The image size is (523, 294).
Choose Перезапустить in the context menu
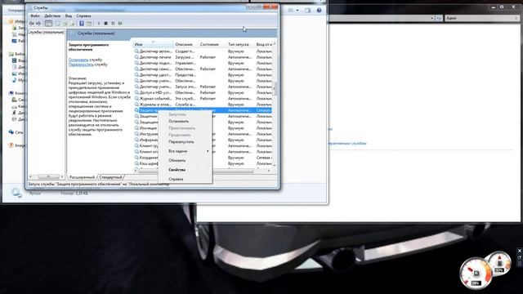click(x=186, y=141)
